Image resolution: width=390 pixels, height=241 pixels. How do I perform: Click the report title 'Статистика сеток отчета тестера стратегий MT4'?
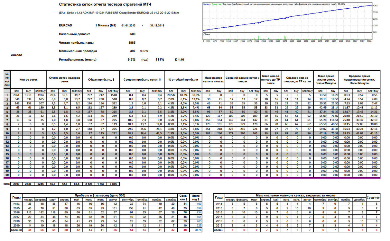105,4
